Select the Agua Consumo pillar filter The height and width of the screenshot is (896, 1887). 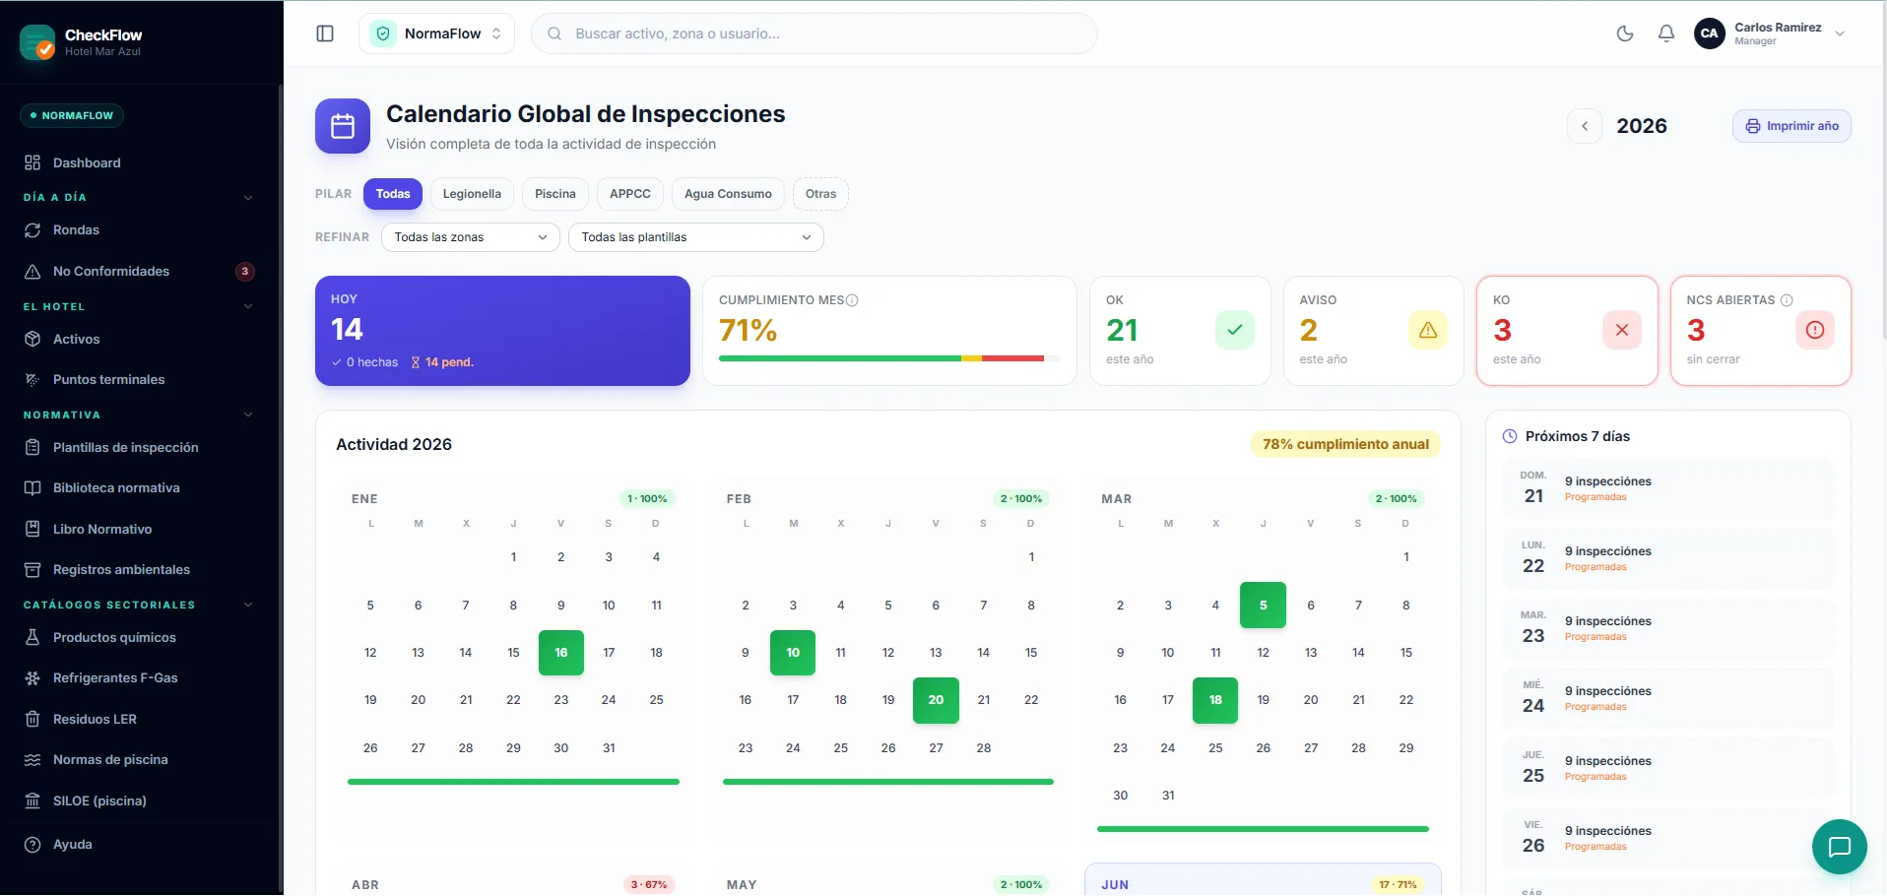click(x=729, y=194)
